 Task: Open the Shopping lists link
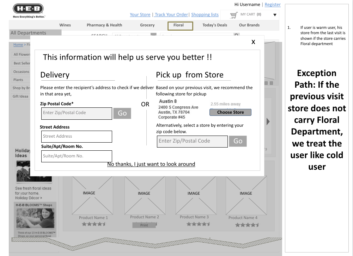coord(205,14)
